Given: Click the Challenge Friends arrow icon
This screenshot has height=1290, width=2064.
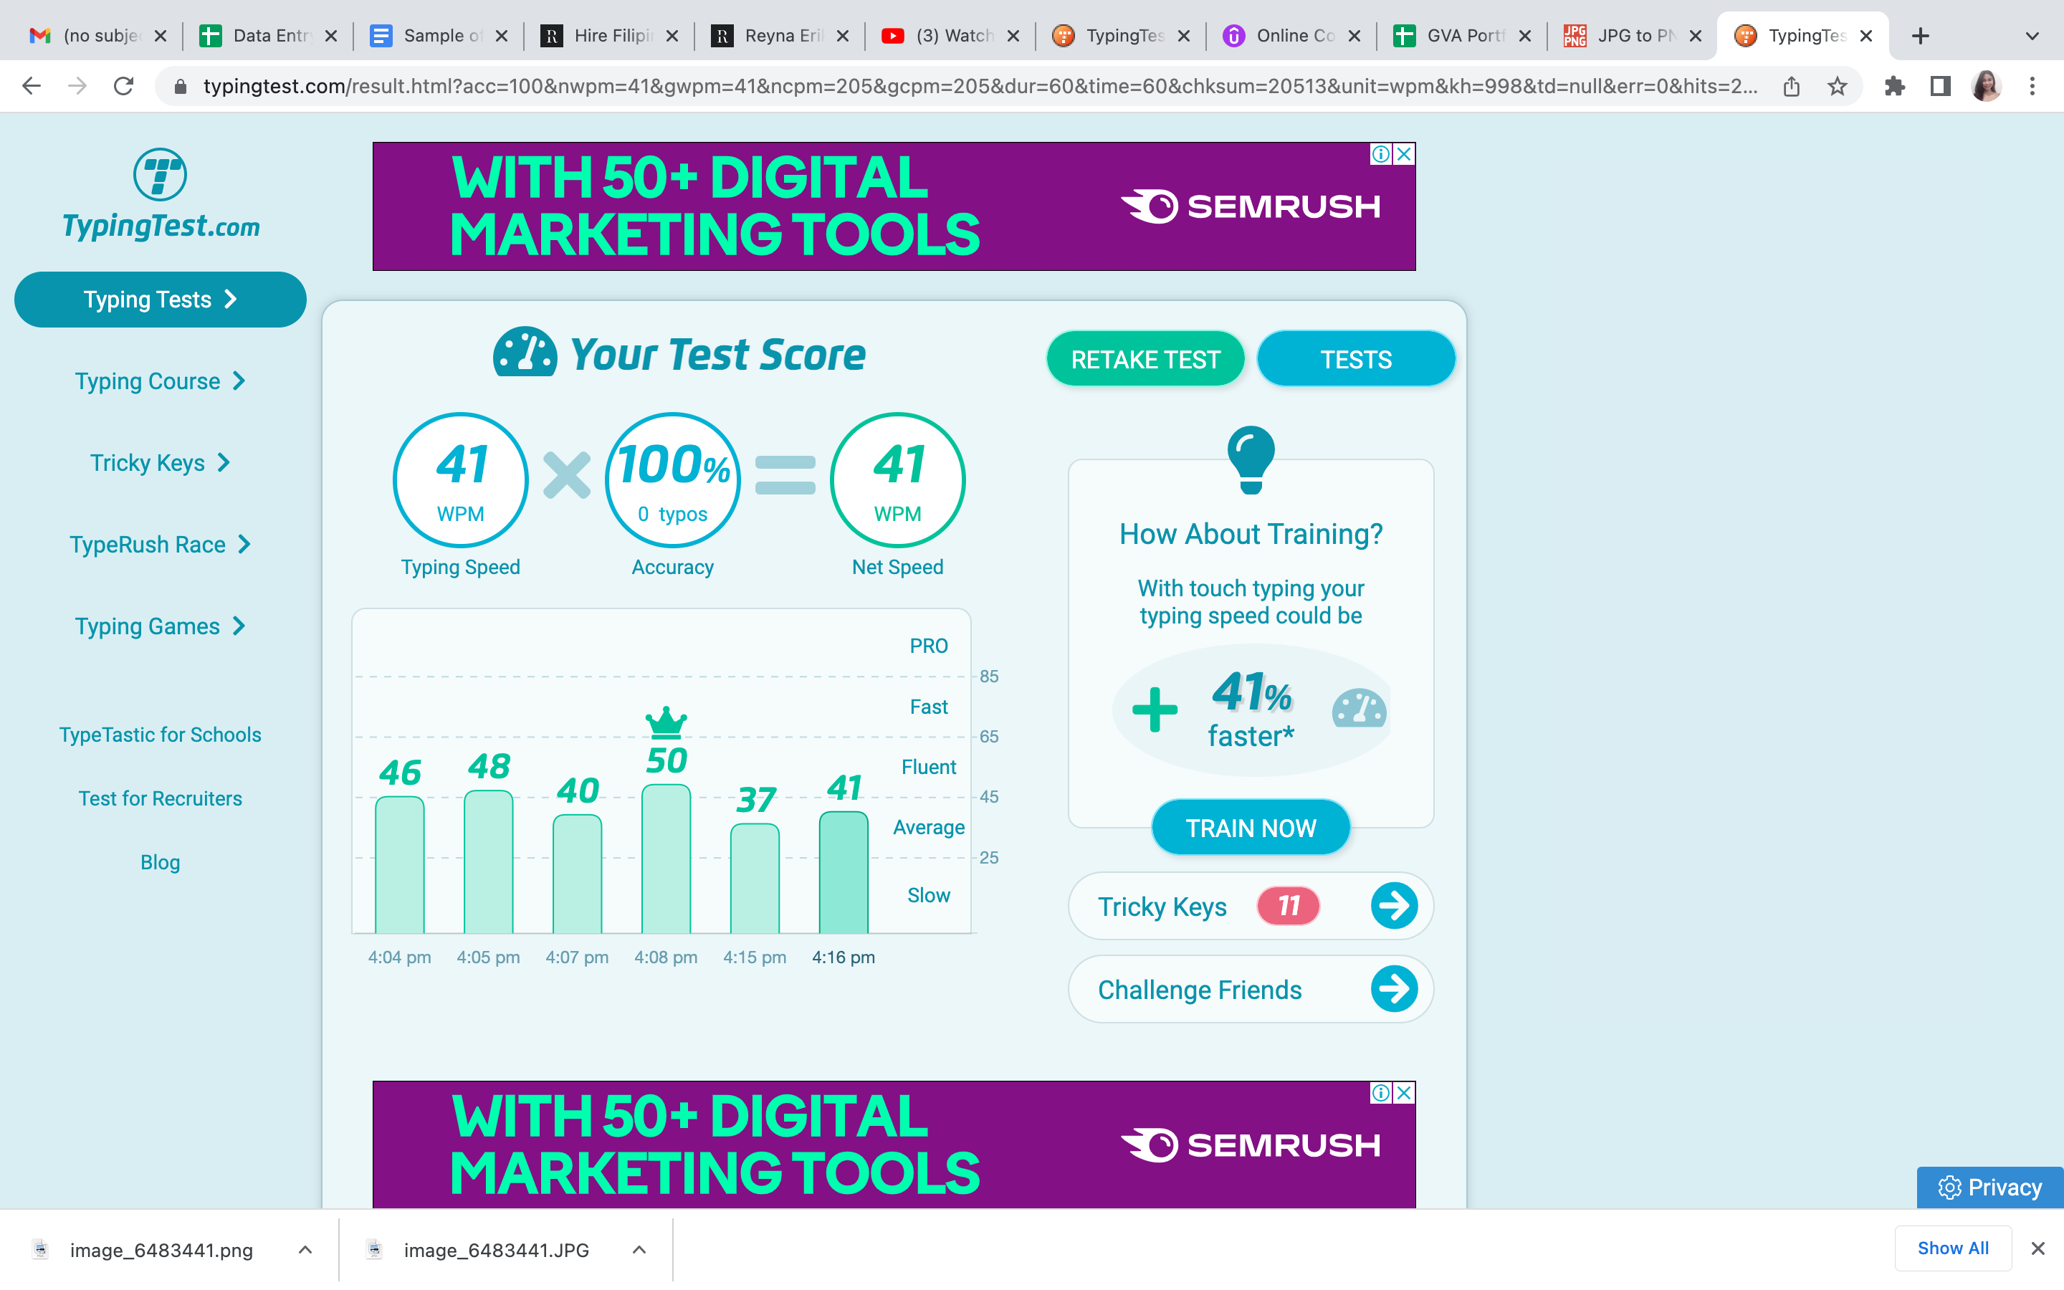Looking at the screenshot, I should point(1394,989).
